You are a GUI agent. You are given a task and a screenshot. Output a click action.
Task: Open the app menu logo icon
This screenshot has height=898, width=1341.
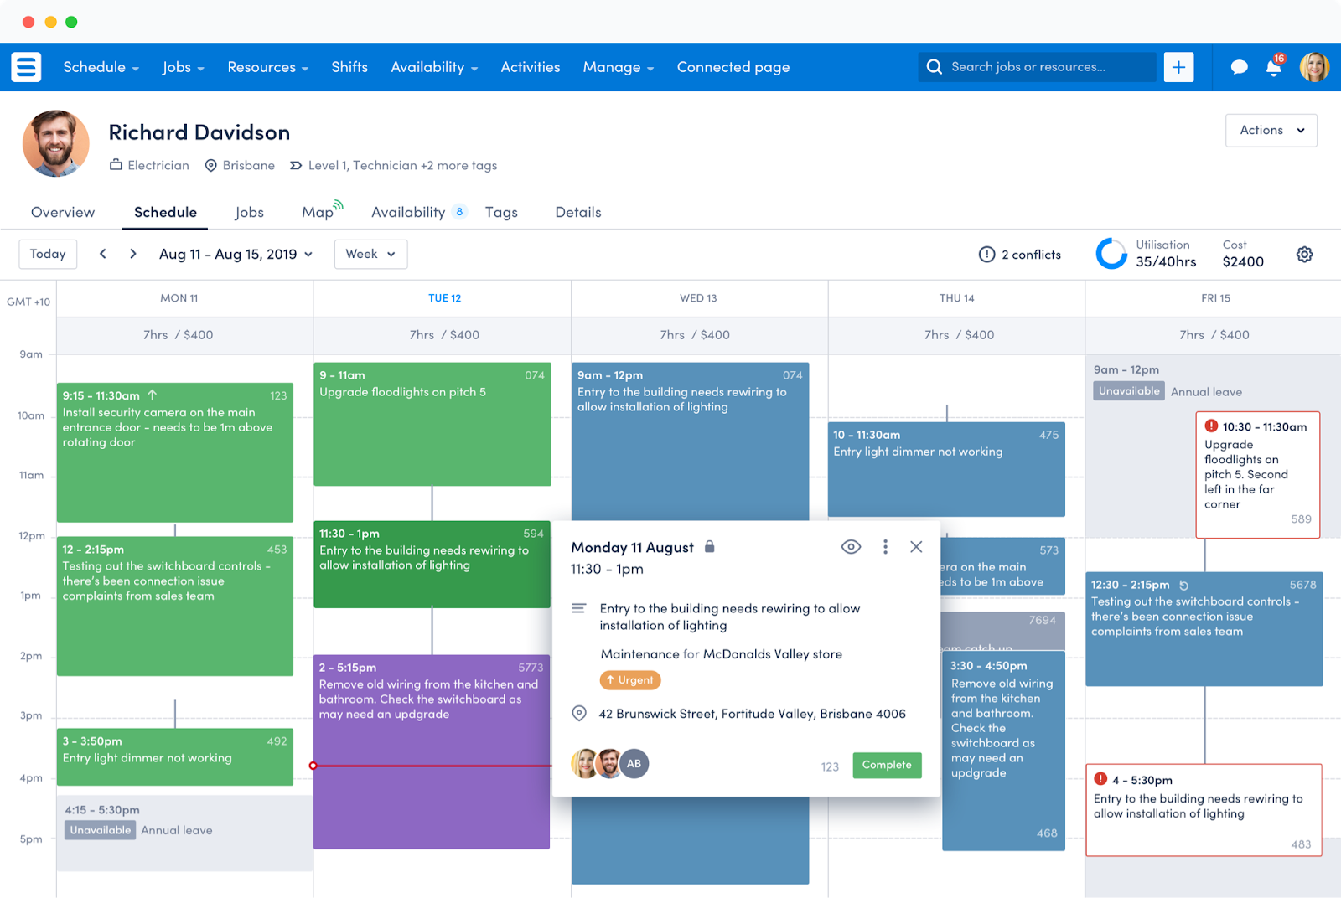pyautogui.click(x=26, y=67)
